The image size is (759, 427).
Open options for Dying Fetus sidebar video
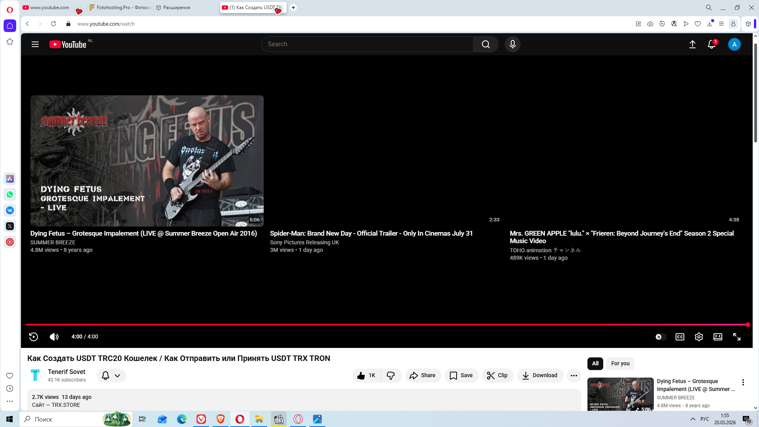(x=743, y=382)
